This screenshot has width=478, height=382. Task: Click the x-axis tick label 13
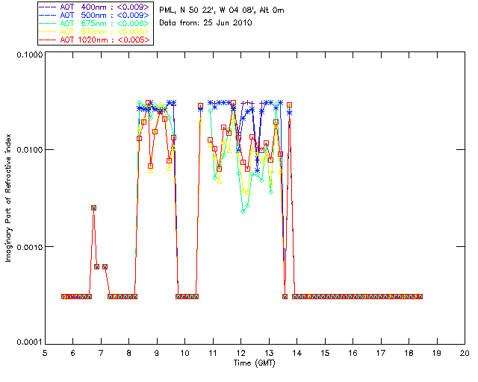coord(269,354)
